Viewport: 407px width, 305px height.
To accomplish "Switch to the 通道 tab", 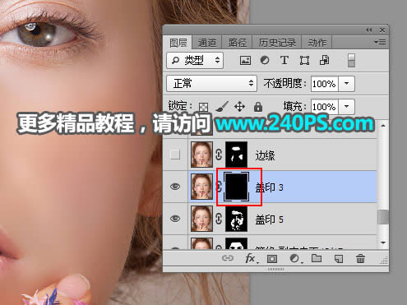I will point(207,43).
